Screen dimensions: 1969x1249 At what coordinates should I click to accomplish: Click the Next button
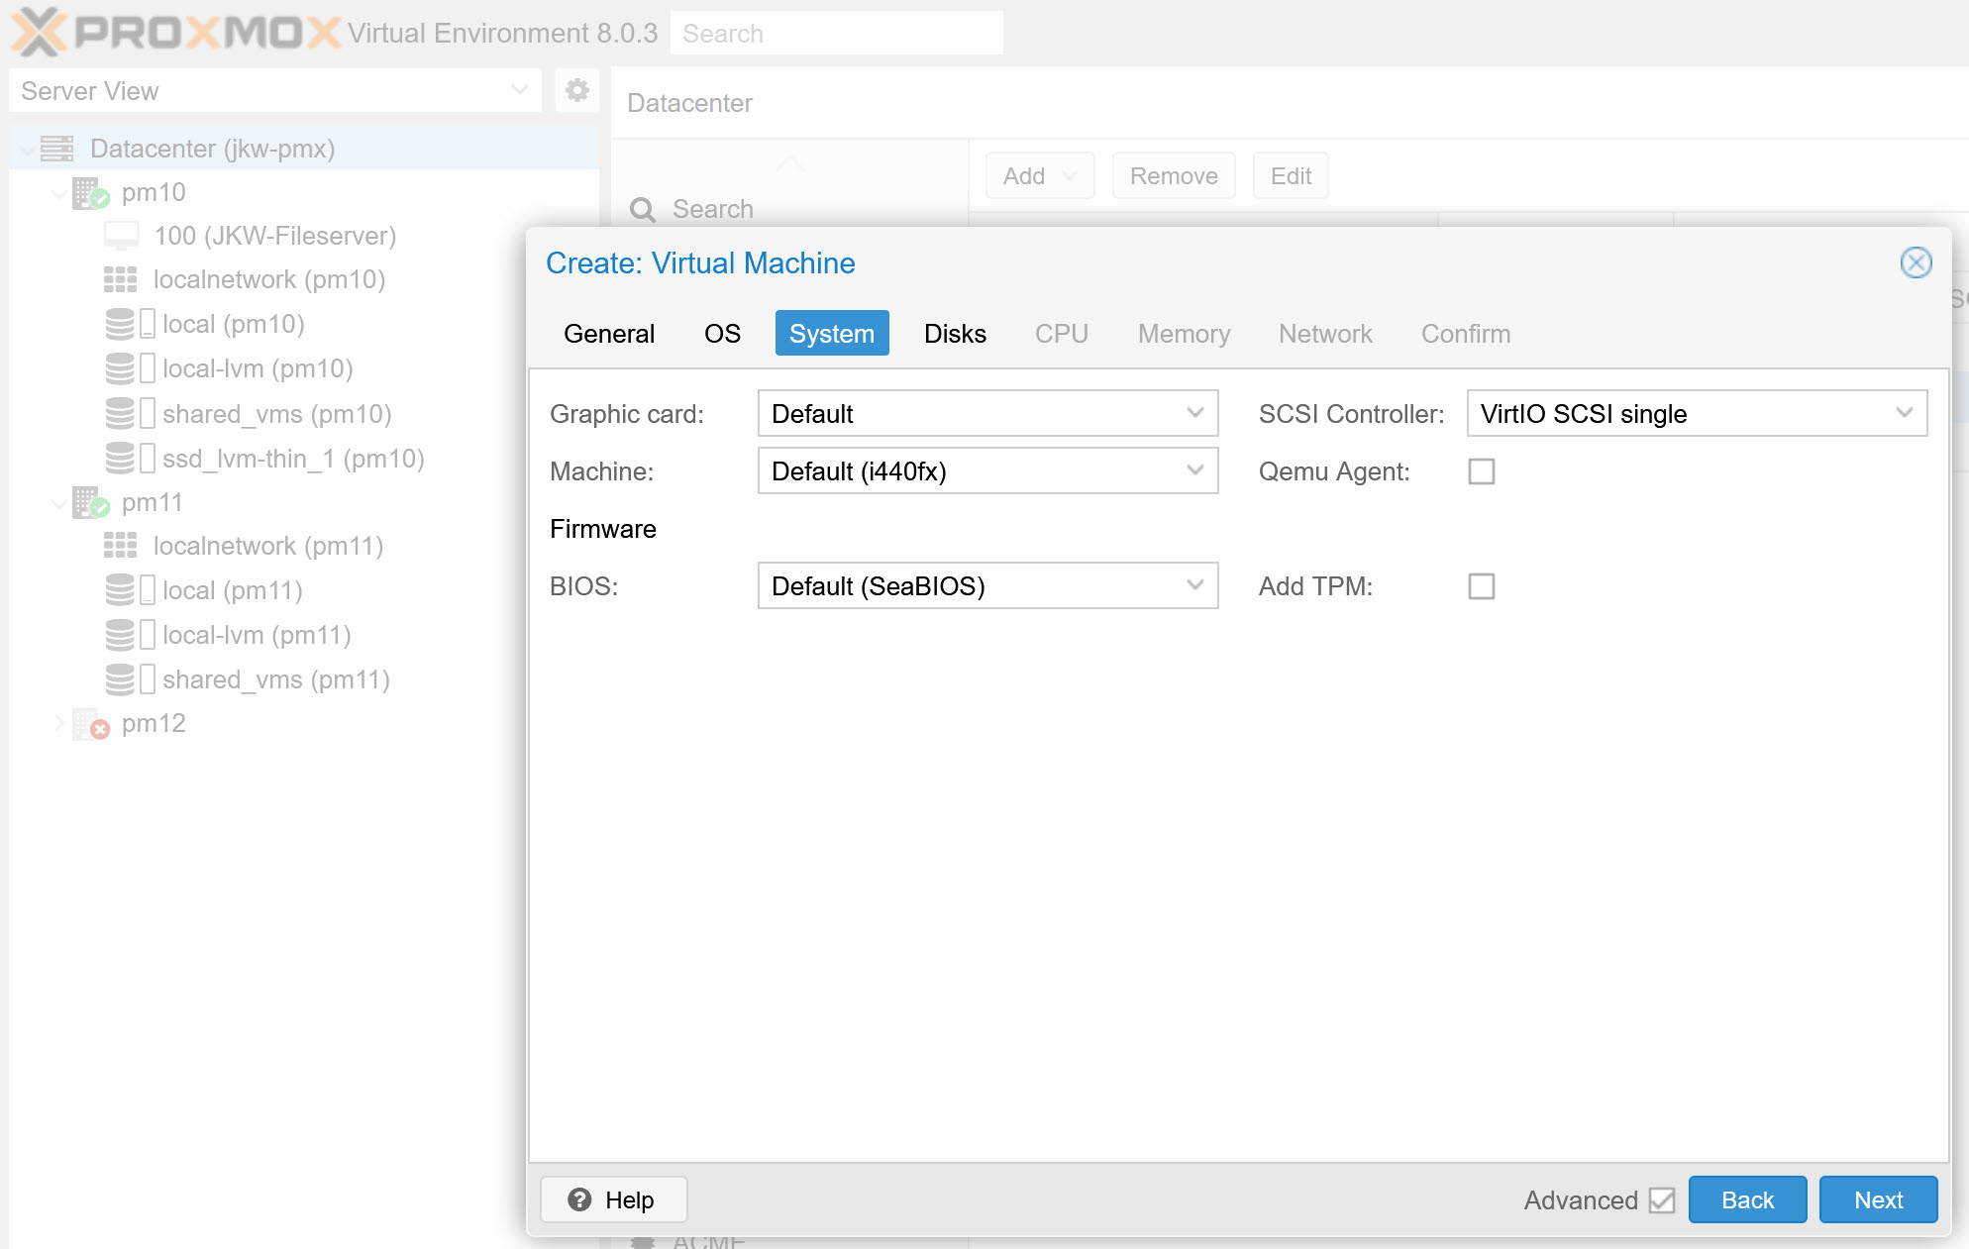(1878, 1199)
